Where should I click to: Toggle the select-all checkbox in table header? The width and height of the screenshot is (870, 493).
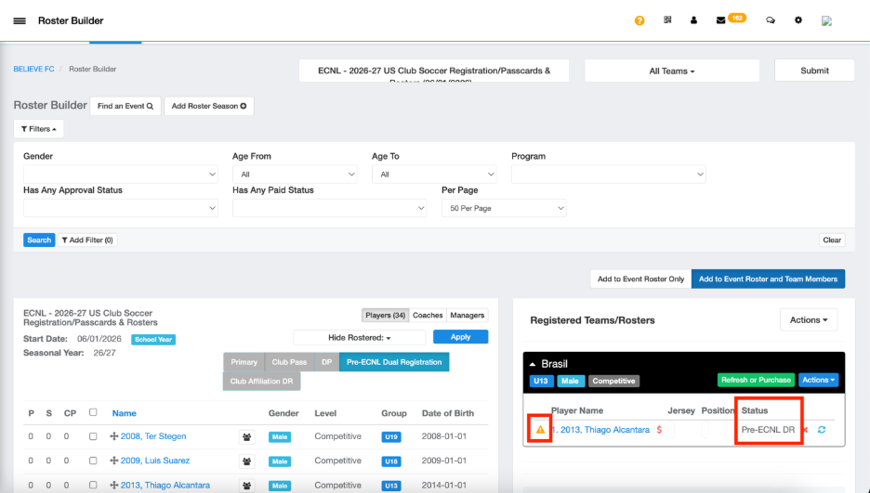[93, 412]
